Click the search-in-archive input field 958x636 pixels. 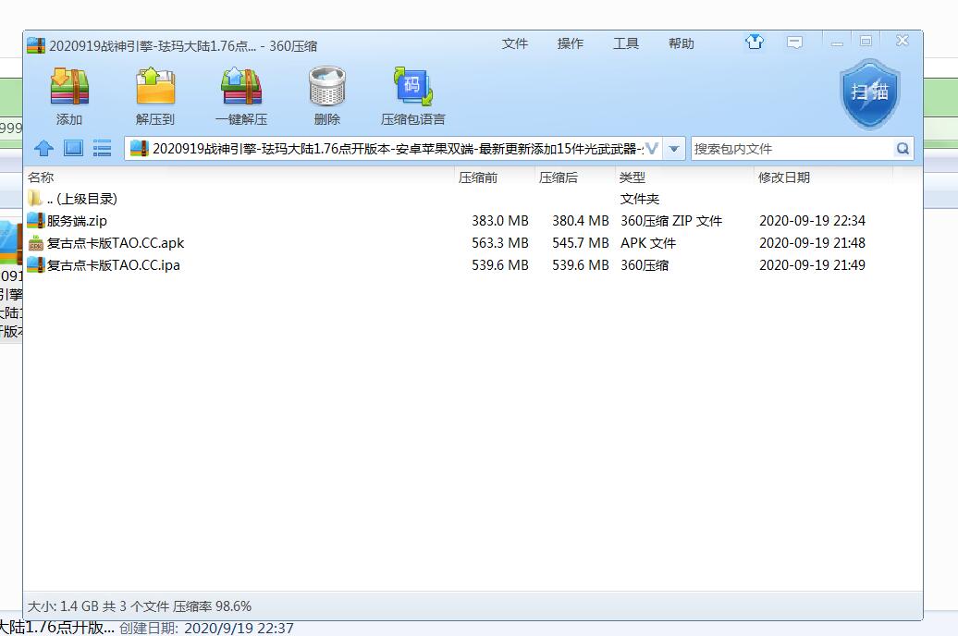coord(791,149)
